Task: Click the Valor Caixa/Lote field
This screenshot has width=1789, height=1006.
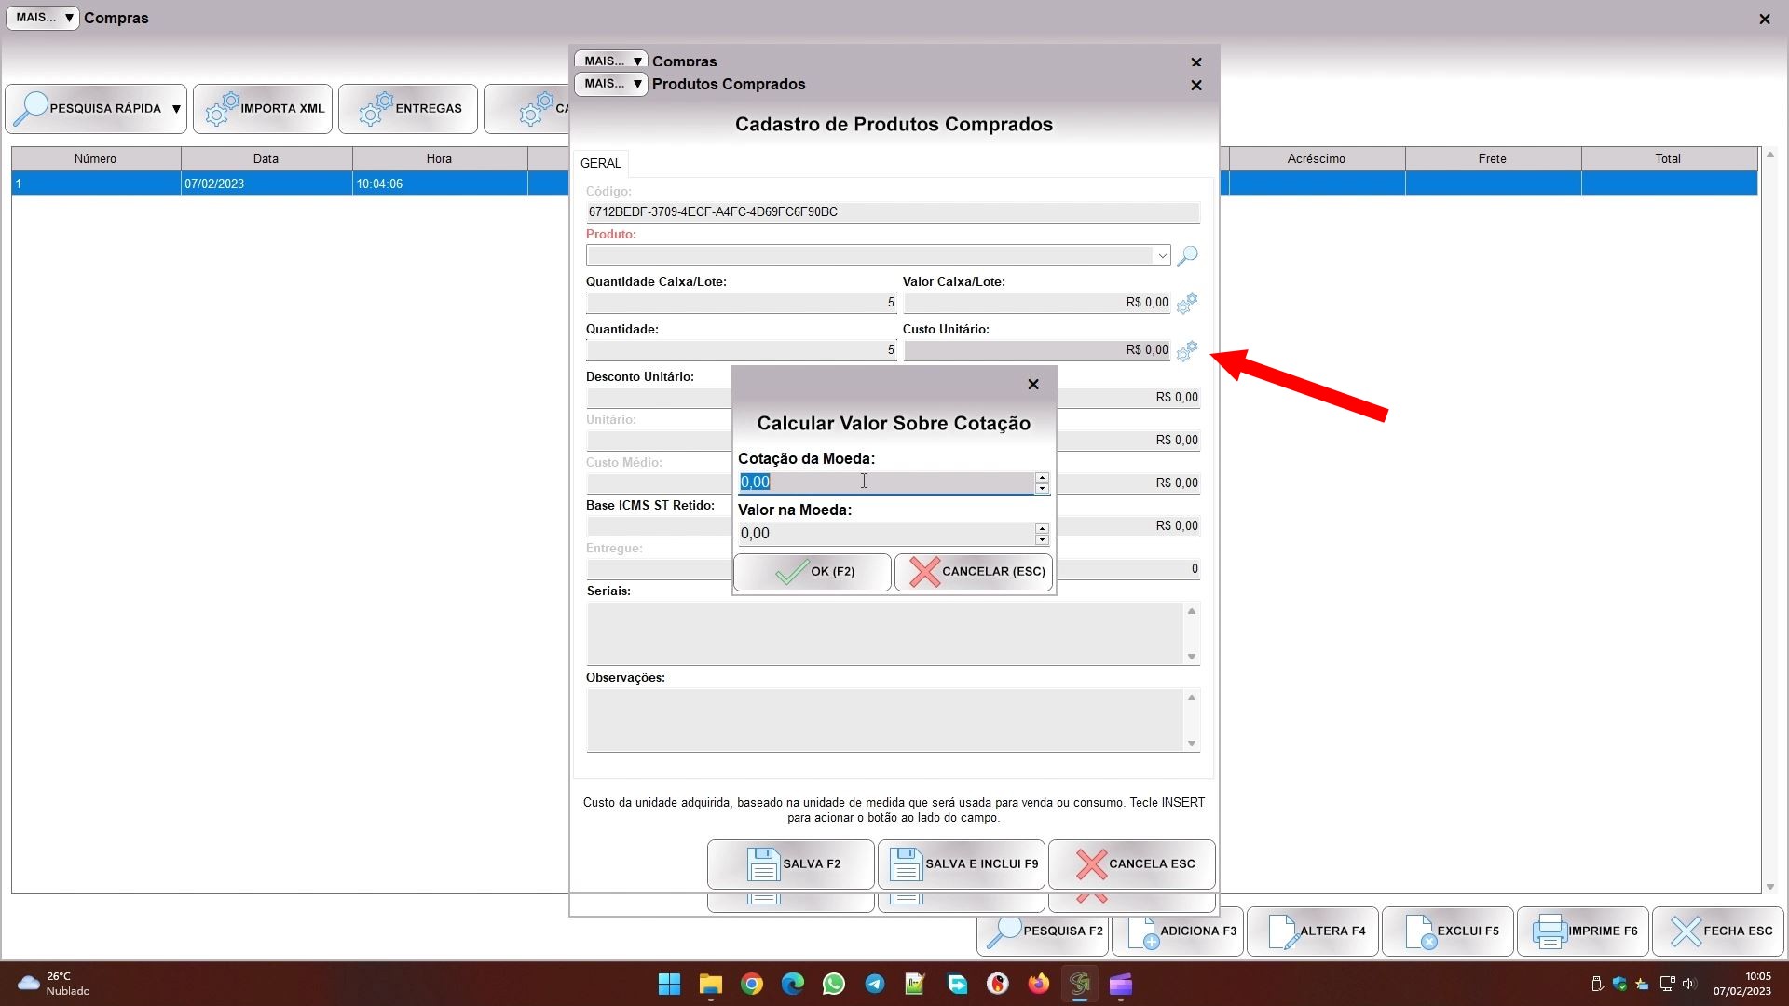Action: pos(1037,303)
